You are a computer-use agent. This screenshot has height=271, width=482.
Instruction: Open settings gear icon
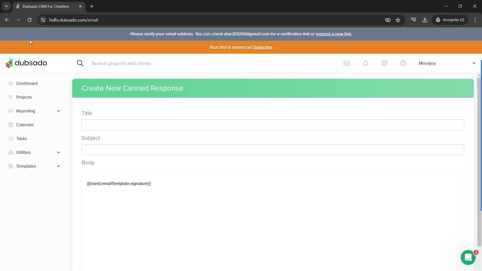pyautogui.click(x=384, y=63)
